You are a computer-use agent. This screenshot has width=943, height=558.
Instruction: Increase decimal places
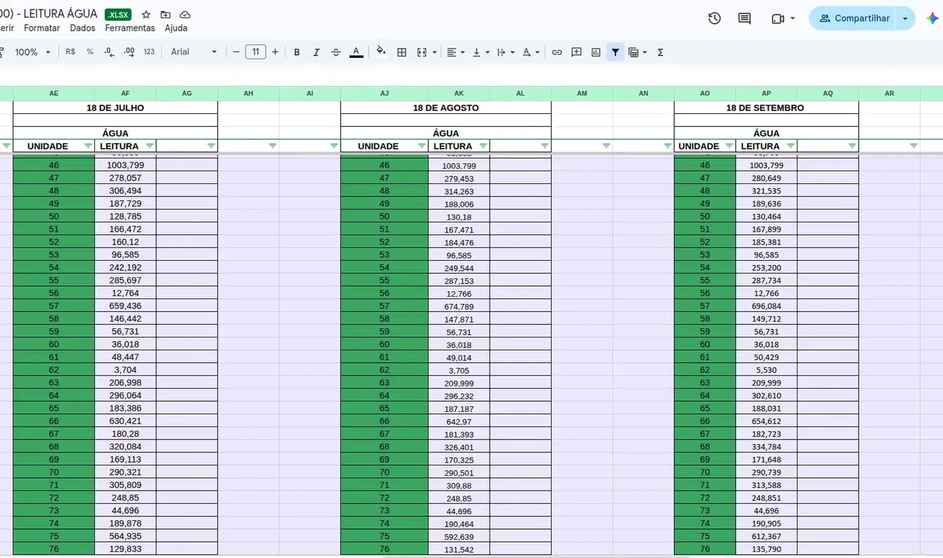[x=129, y=52]
